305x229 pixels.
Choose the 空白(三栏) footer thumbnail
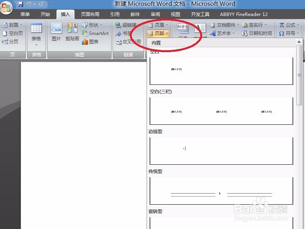click(x=221, y=111)
